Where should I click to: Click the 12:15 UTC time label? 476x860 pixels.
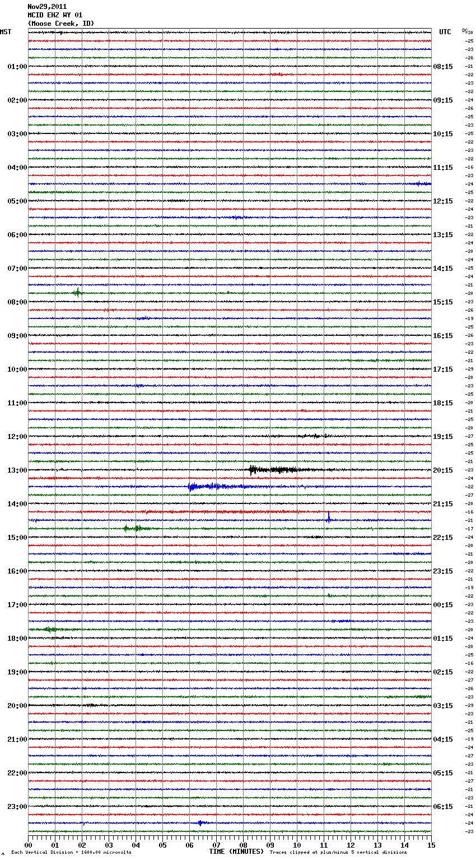[443, 201]
